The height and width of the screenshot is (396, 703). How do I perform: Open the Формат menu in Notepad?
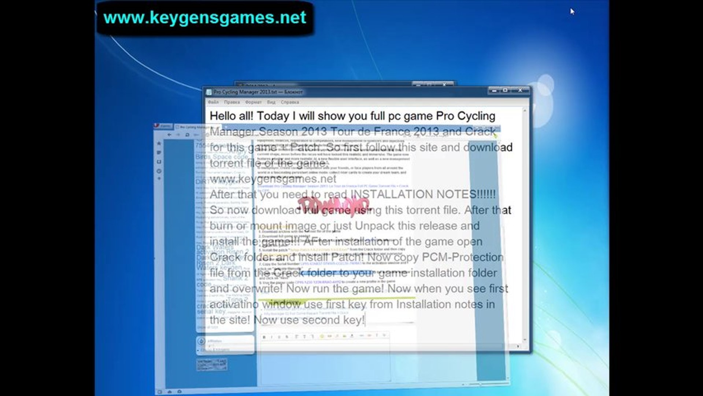[x=253, y=102]
